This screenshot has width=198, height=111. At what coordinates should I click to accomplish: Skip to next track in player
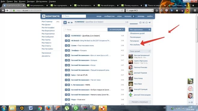[72, 22]
